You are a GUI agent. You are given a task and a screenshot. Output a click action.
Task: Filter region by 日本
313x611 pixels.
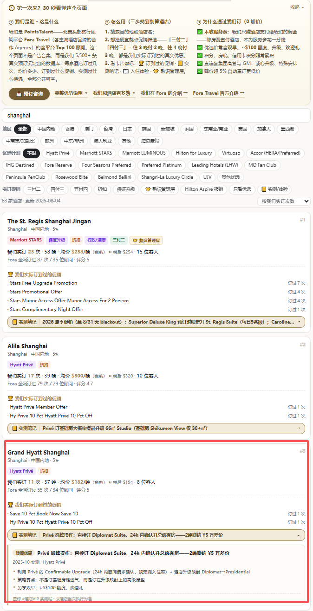coord(127,129)
